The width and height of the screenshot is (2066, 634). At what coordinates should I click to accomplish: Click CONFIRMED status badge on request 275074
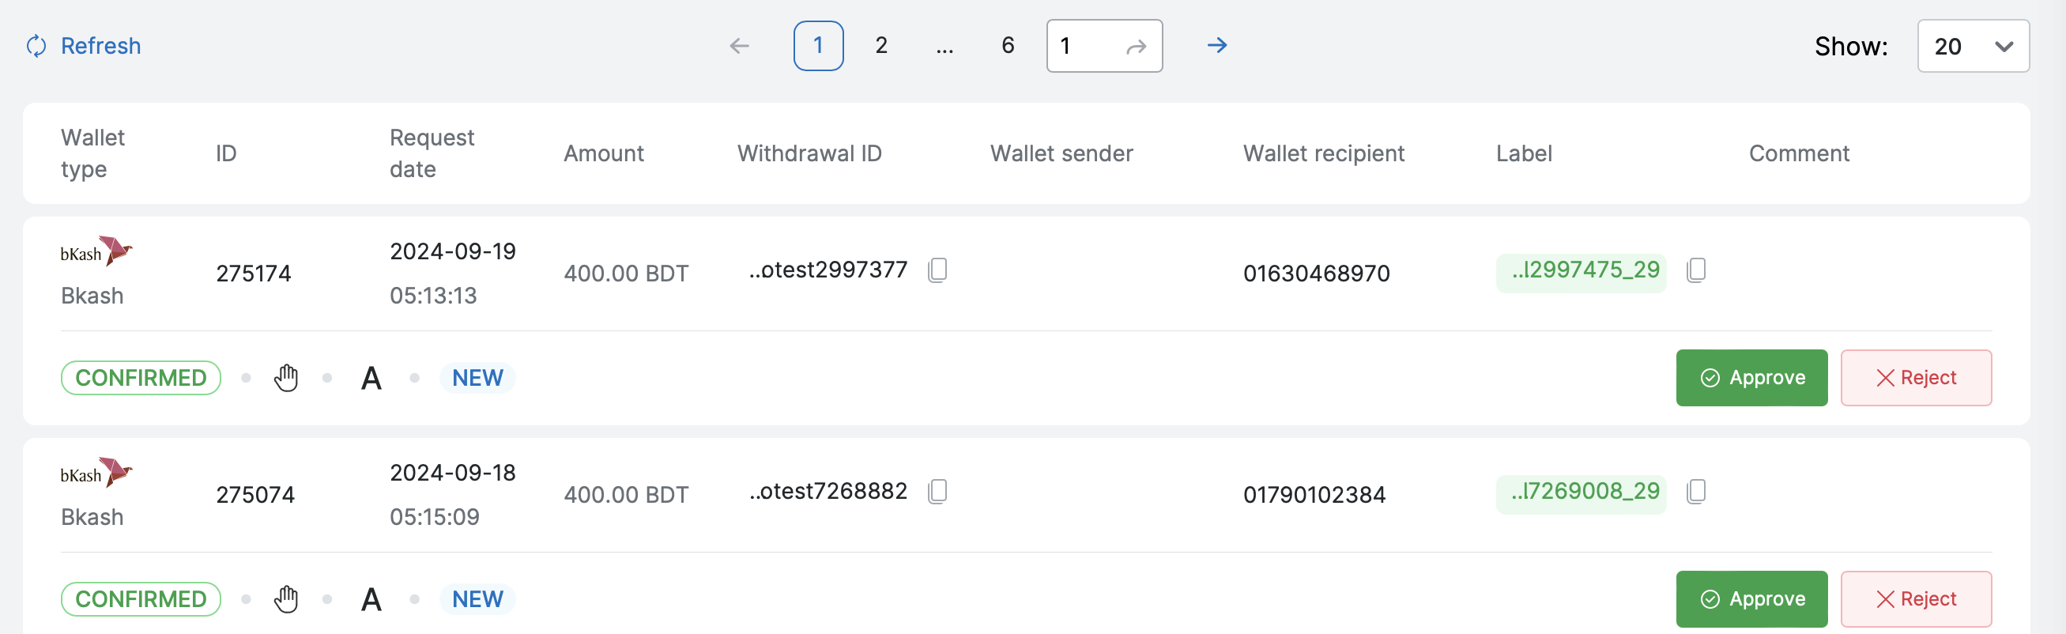[141, 599]
